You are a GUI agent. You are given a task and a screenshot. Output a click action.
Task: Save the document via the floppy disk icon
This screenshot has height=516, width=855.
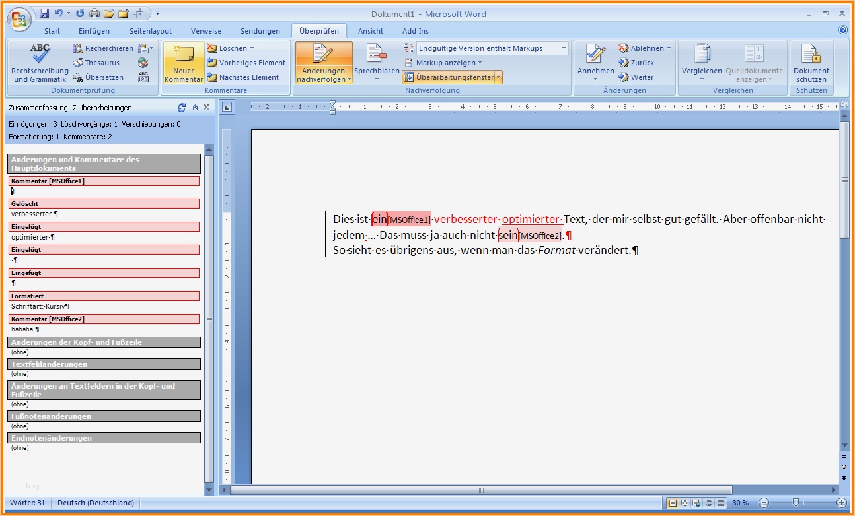pos(44,13)
